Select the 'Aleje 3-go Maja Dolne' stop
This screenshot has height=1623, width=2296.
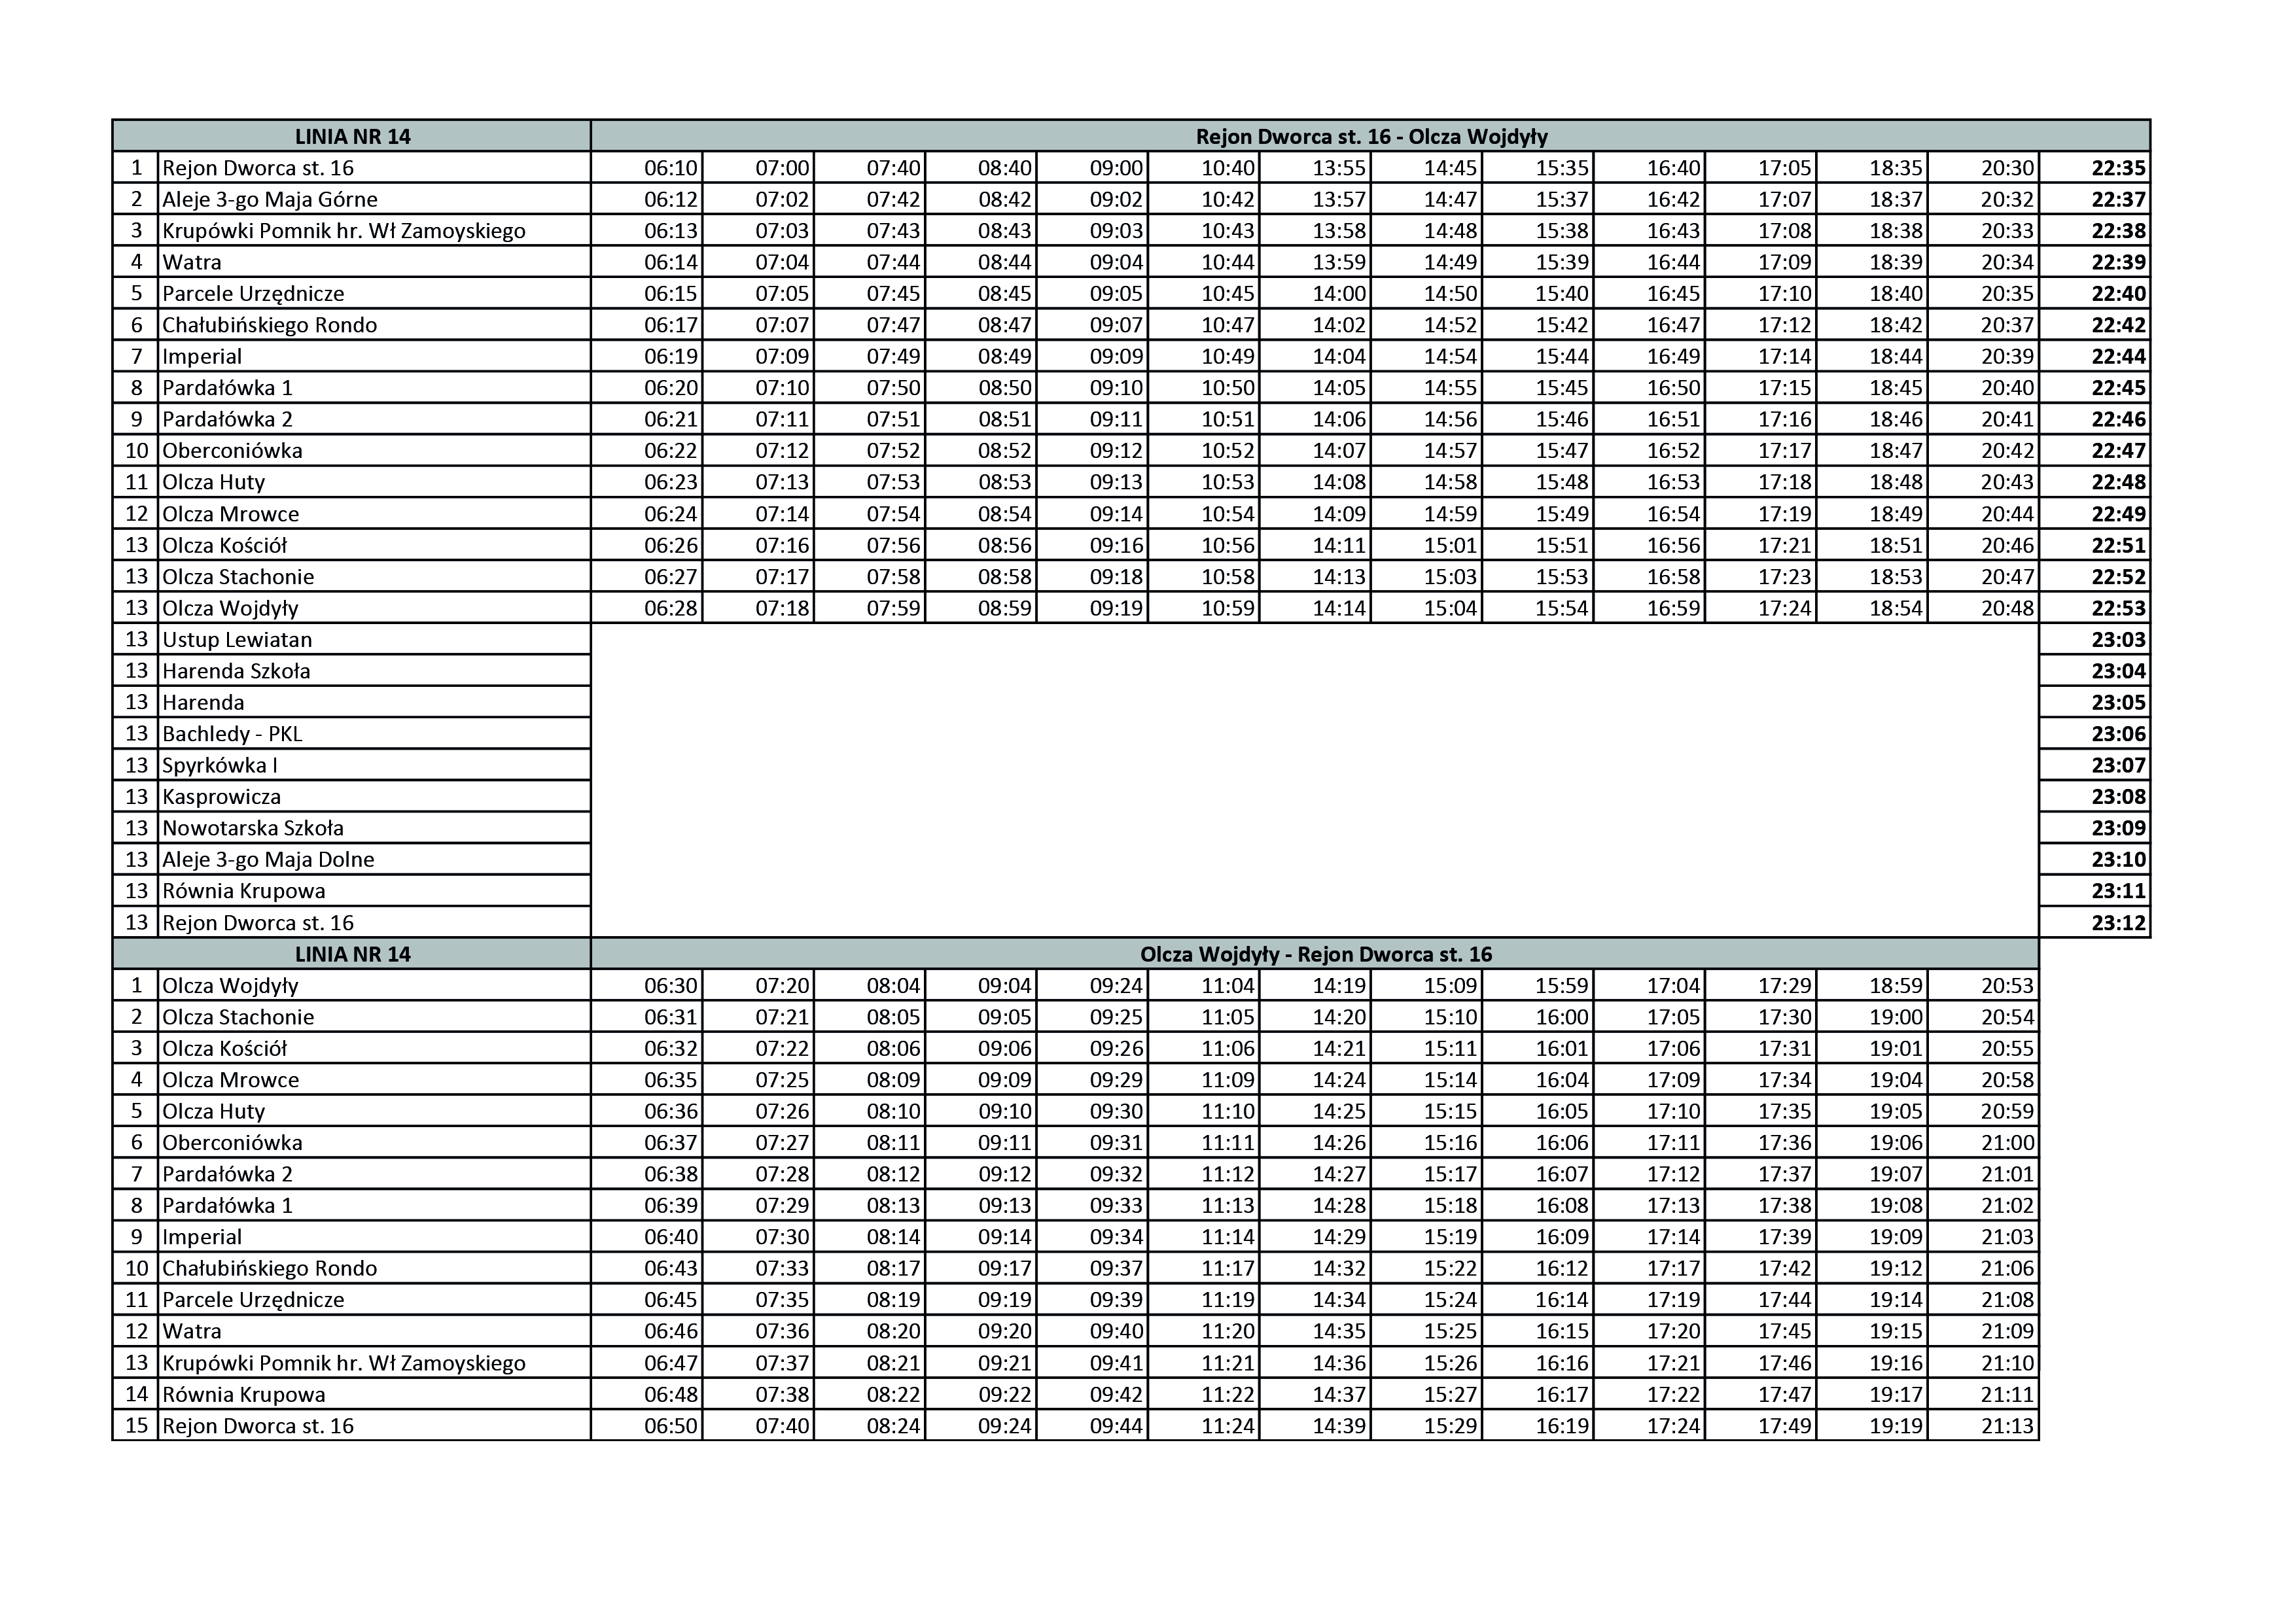268,859
